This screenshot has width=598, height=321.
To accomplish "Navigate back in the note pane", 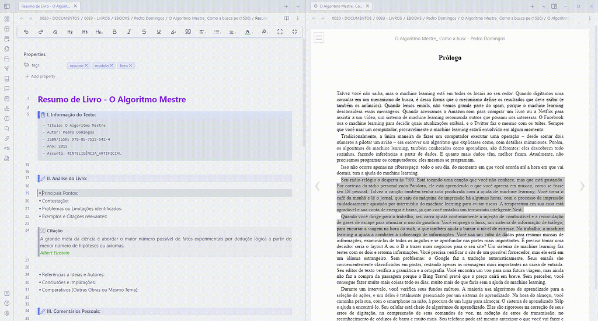I will point(22,18).
